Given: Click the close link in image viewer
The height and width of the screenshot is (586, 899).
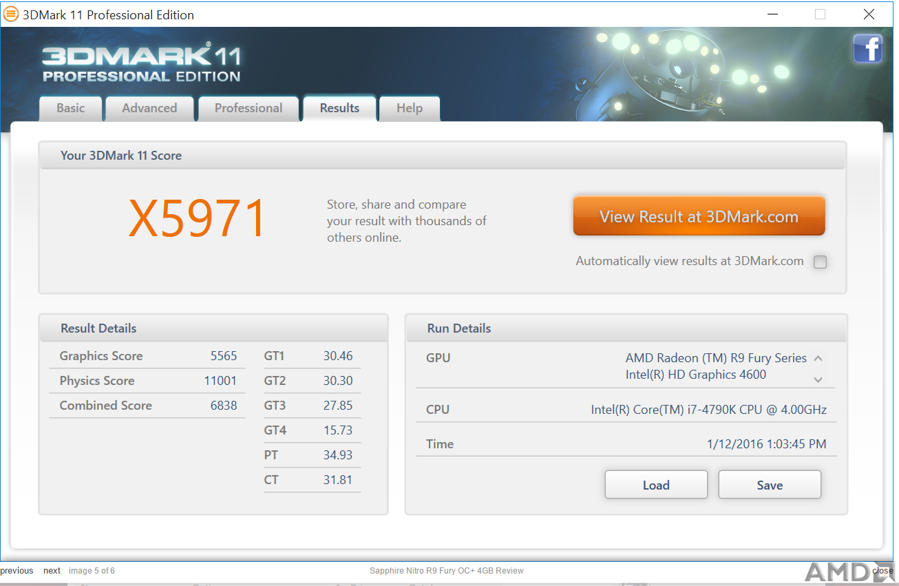Looking at the screenshot, I should [x=882, y=571].
